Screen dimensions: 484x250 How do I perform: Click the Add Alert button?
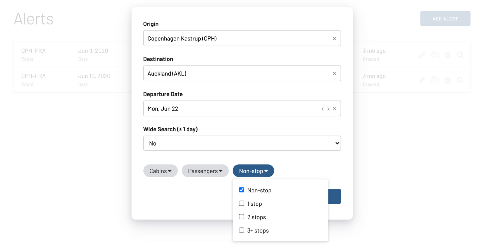[x=445, y=19]
